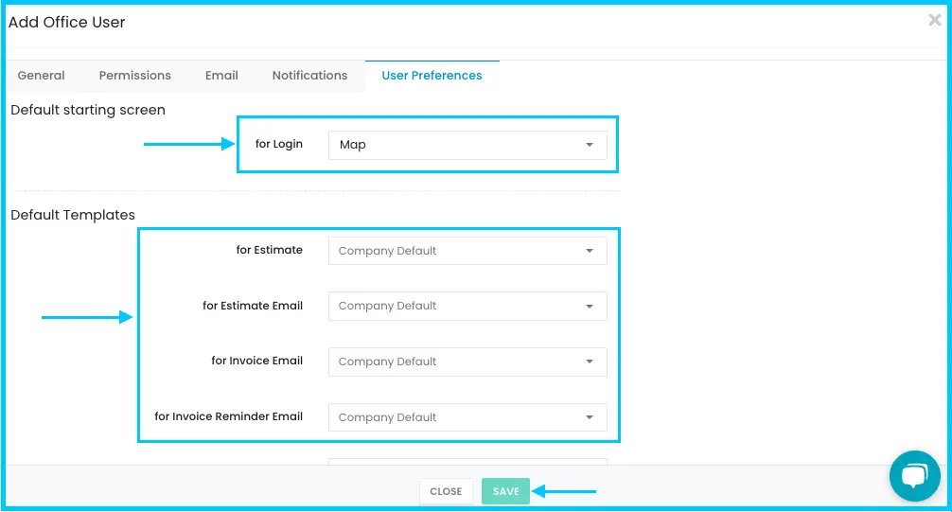Open the for Estimate Email template dropdown

pyautogui.click(x=467, y=306)
